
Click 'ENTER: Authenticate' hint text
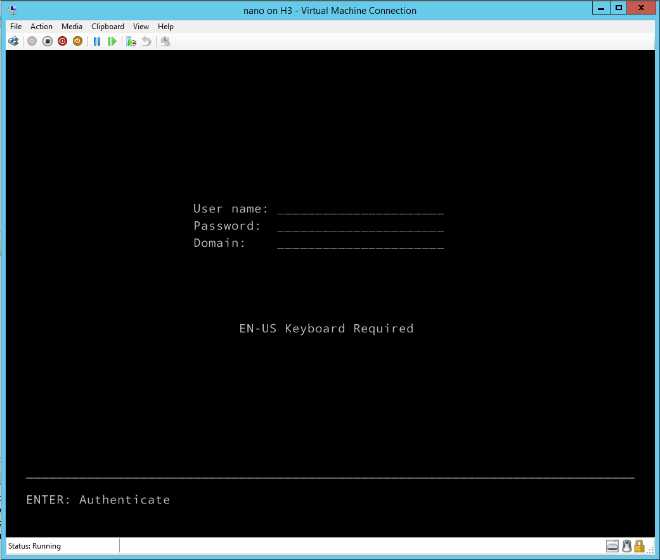tap(98, 500)
